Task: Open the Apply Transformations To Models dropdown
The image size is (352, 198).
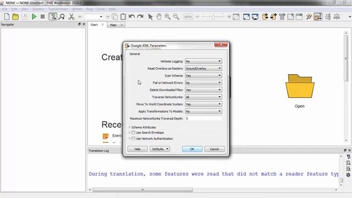Action: (204, 111)
